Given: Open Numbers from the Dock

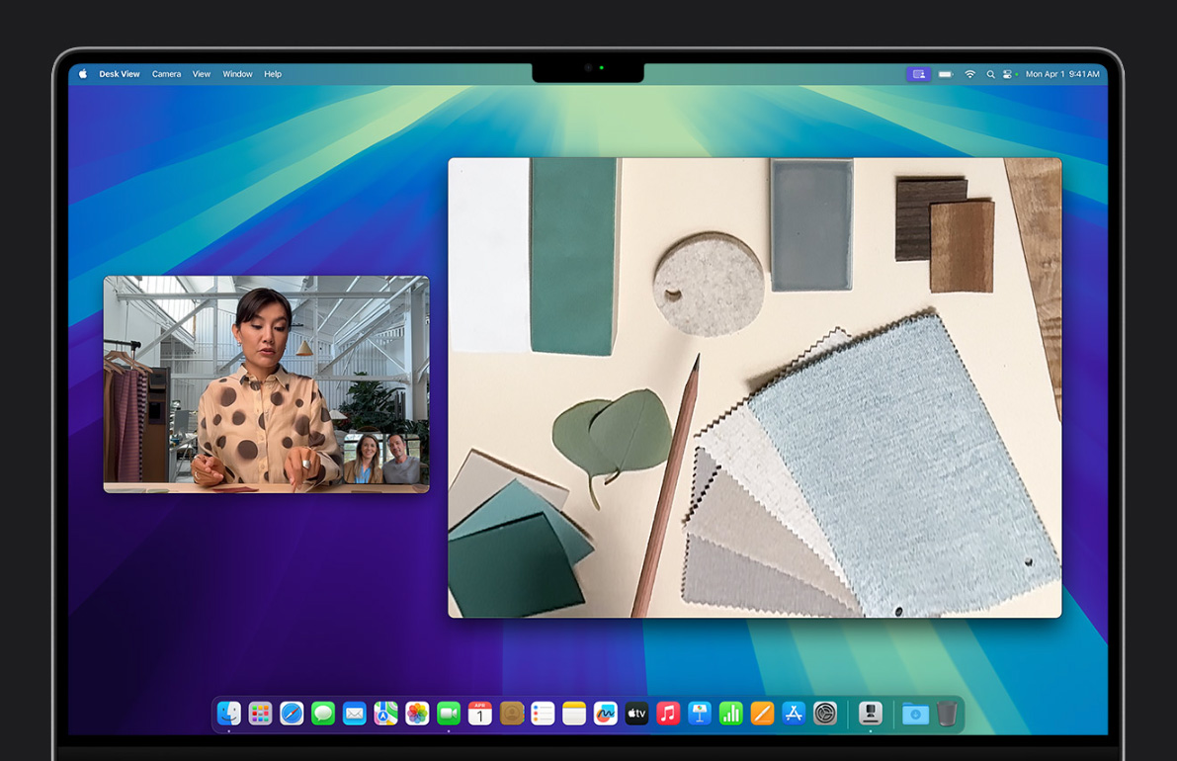Looking at the screenshot, I should click(730, 714).
